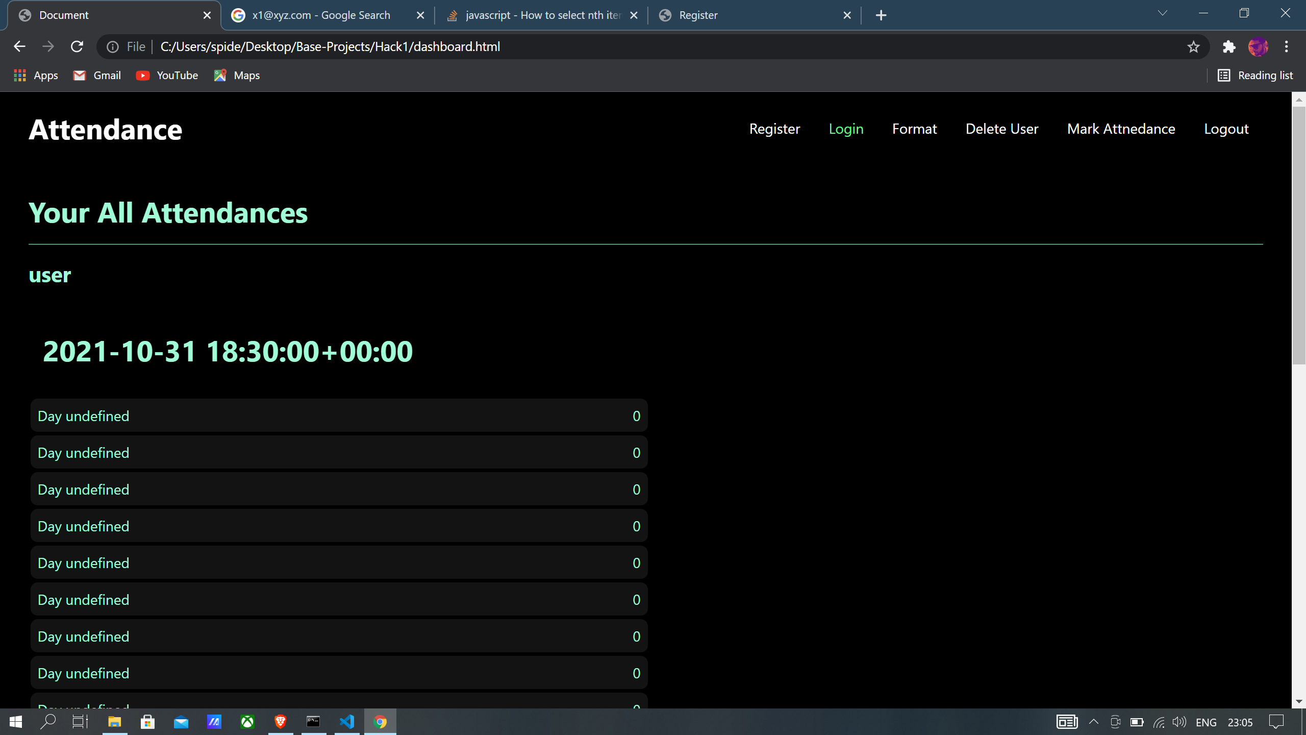This screenshot has width=1306, height=735.
Task: Bookmark this page with the star icon
Action: tap(1193, 47)
